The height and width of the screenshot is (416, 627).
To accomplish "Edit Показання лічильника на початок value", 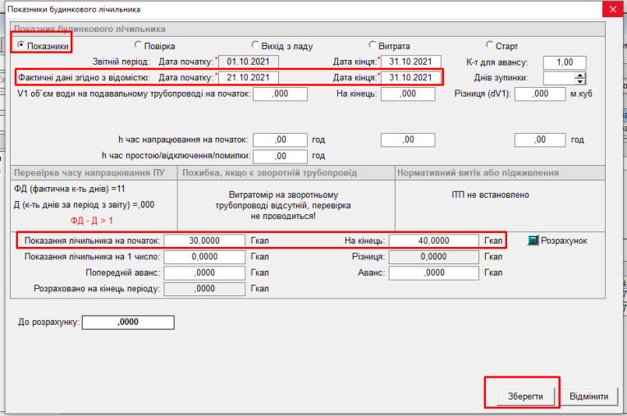I will (x=205, y=241).
